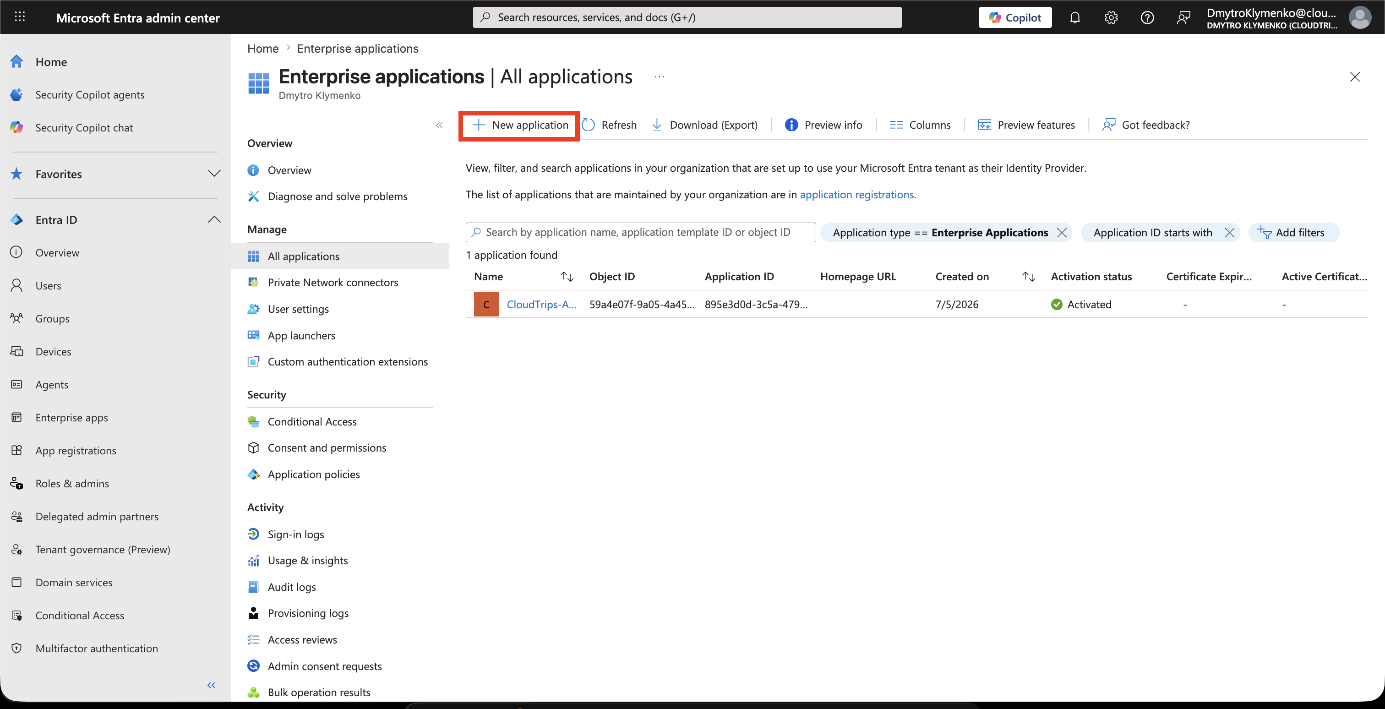This screenshot has width=1385, height=709.
Task: Click the Multifactor authentication shield icon
Action: [16, 648]
